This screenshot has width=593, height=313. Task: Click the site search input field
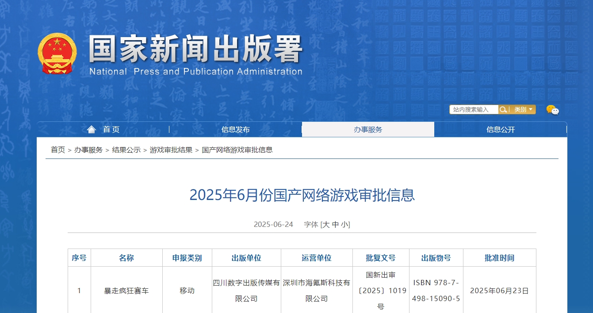pyautogui.click(x=474, y=109)
